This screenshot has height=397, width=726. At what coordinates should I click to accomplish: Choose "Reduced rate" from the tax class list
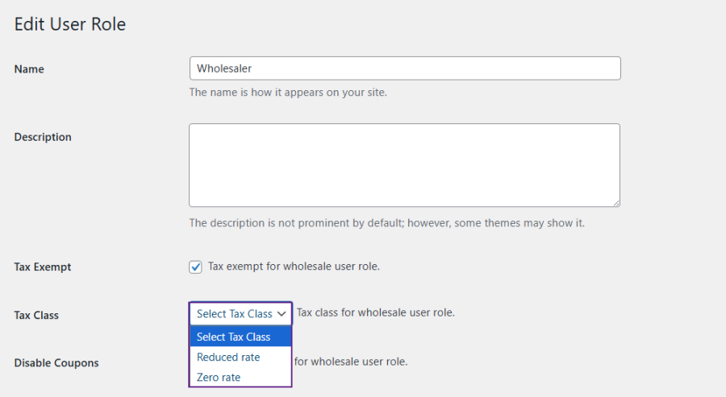[x=228, y=357]
